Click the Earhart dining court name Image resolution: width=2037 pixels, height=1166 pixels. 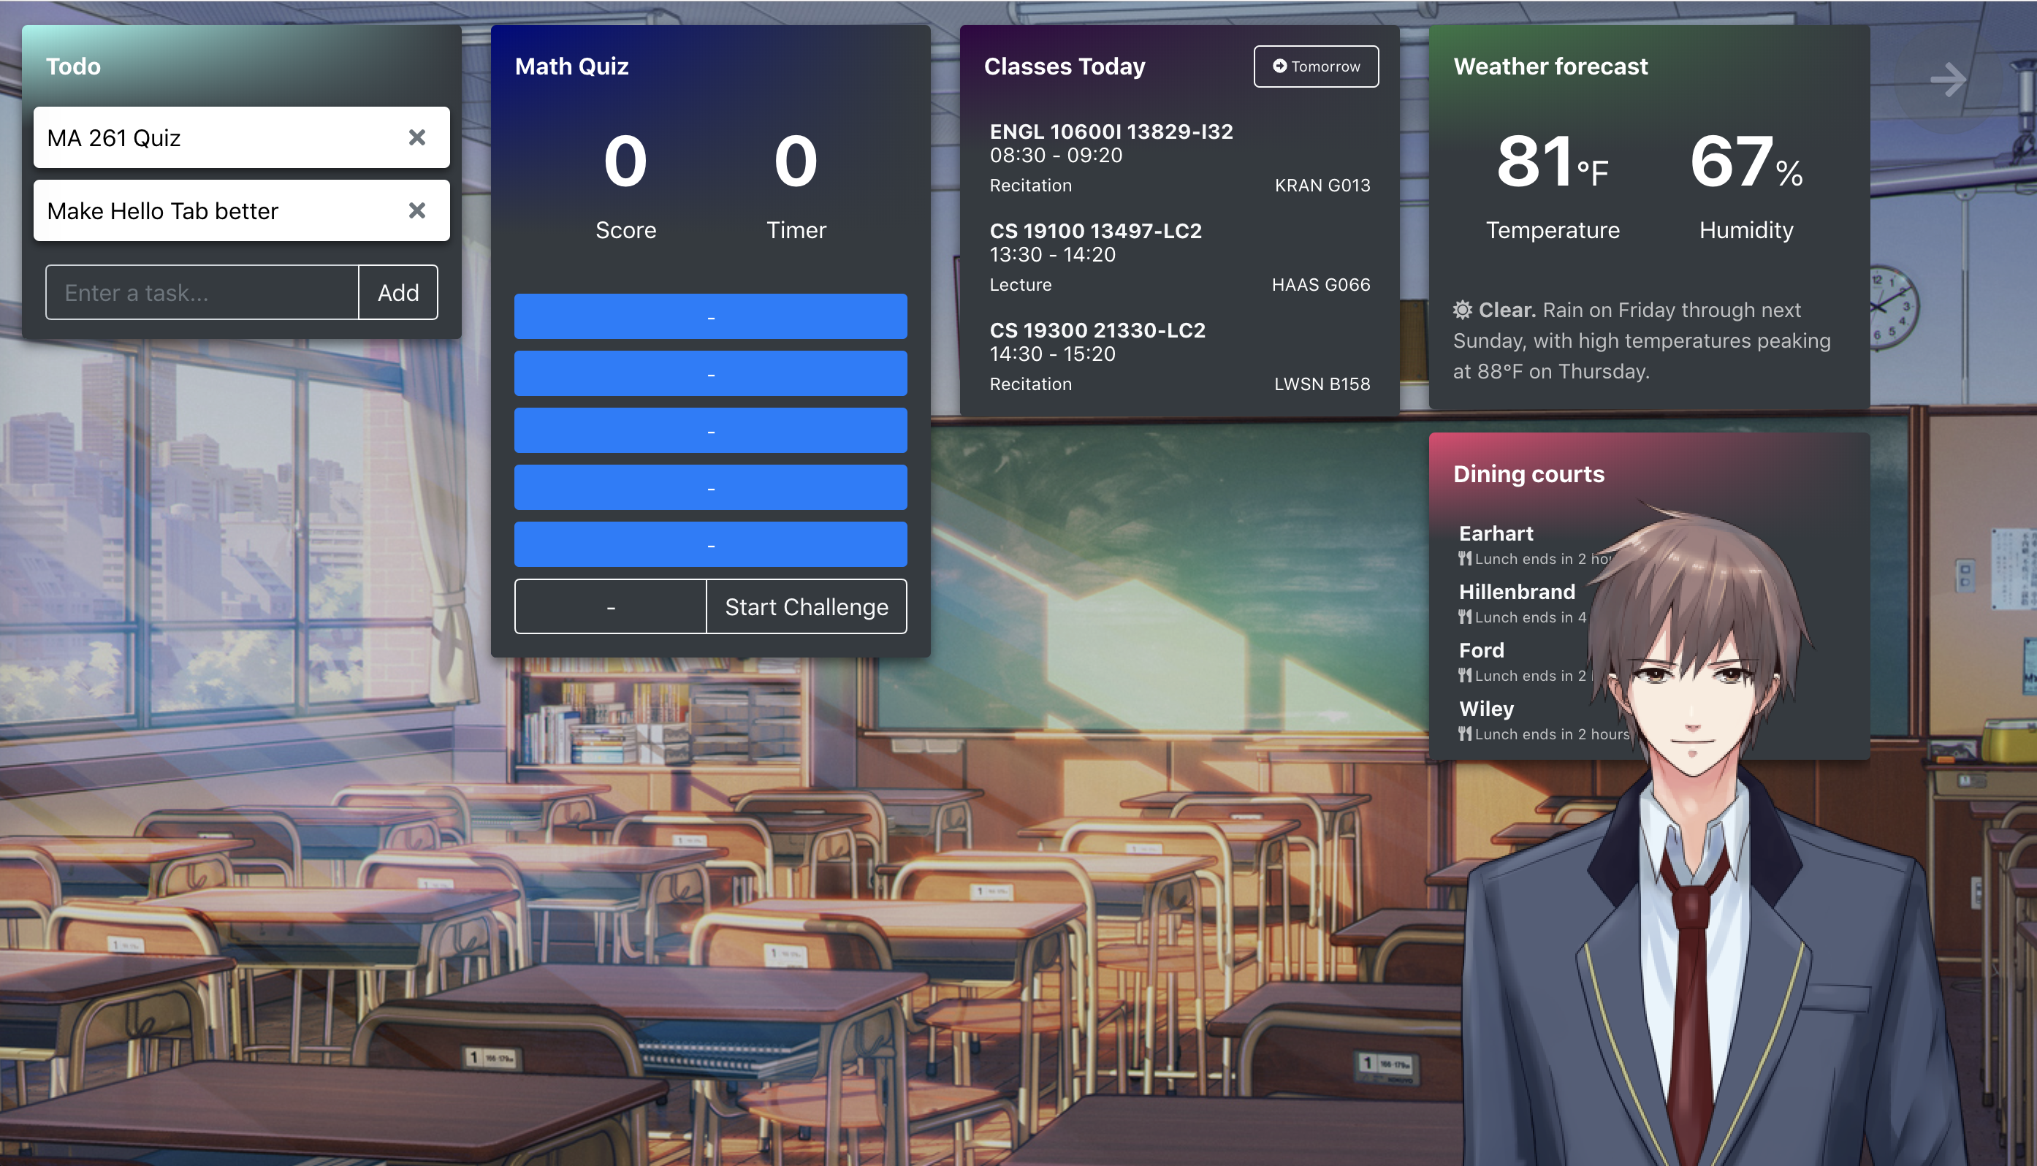pos(1495,533)
